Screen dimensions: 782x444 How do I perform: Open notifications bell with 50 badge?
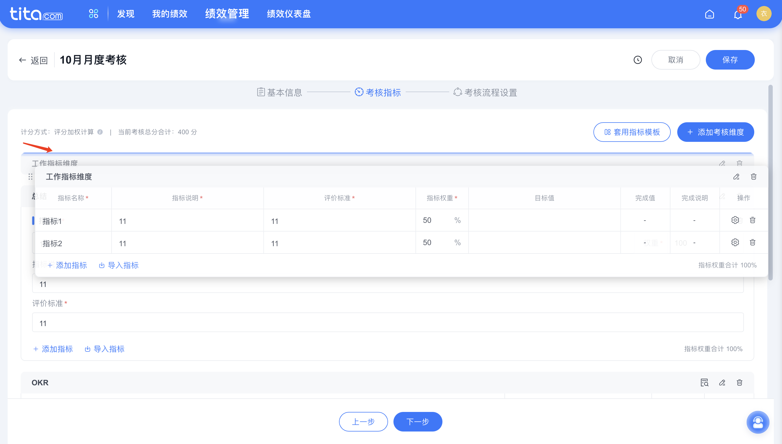pyautogui.click(x=738, y=14)
